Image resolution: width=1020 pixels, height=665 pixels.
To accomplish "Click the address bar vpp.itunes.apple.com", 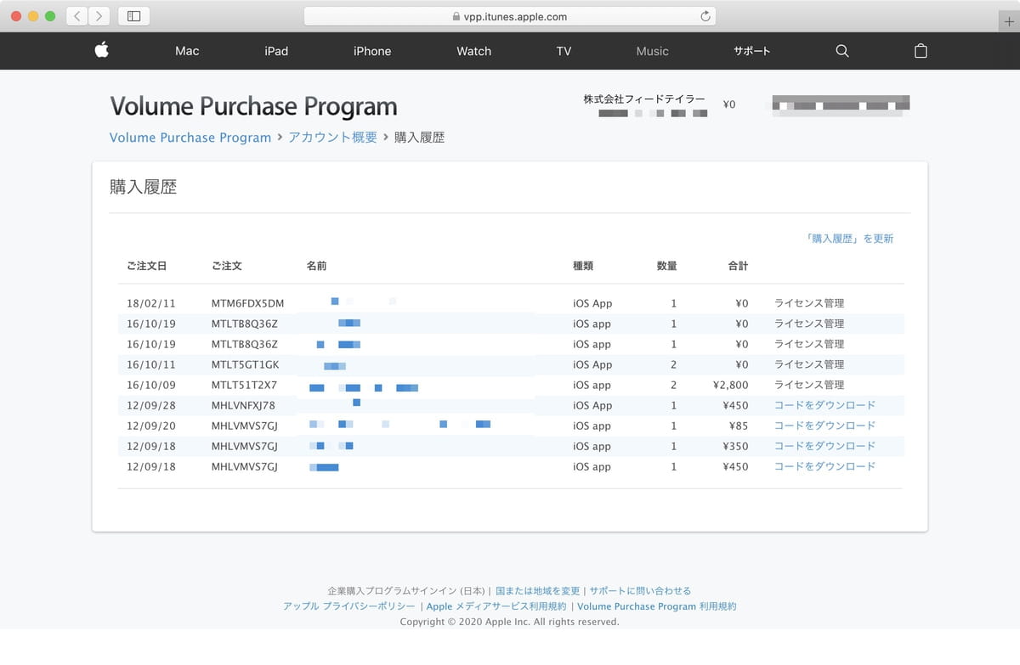I will coord(510,16).
